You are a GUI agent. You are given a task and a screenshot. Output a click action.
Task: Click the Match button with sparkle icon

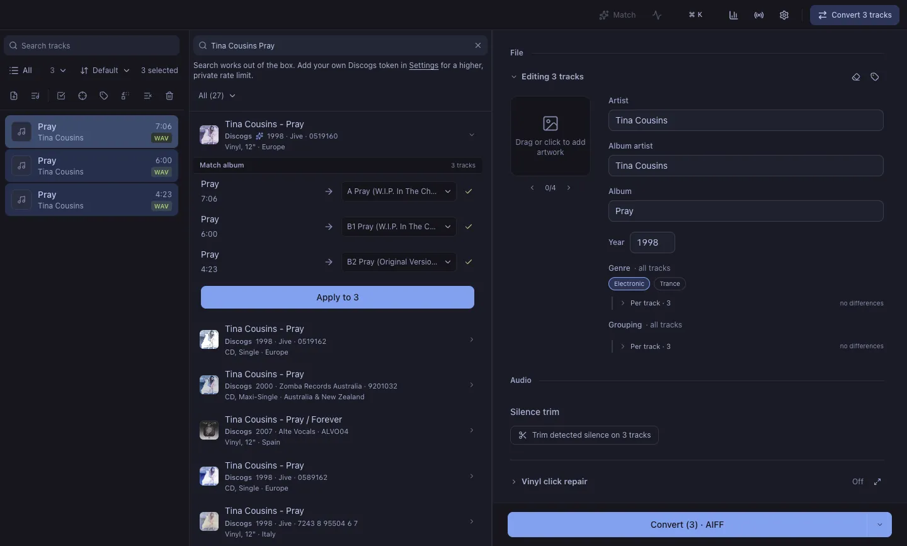[x=617, y=15]
